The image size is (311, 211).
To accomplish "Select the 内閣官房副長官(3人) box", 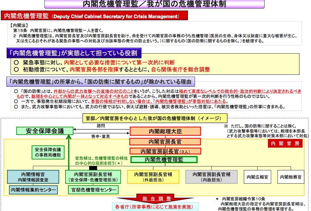I will pos(165,151).
